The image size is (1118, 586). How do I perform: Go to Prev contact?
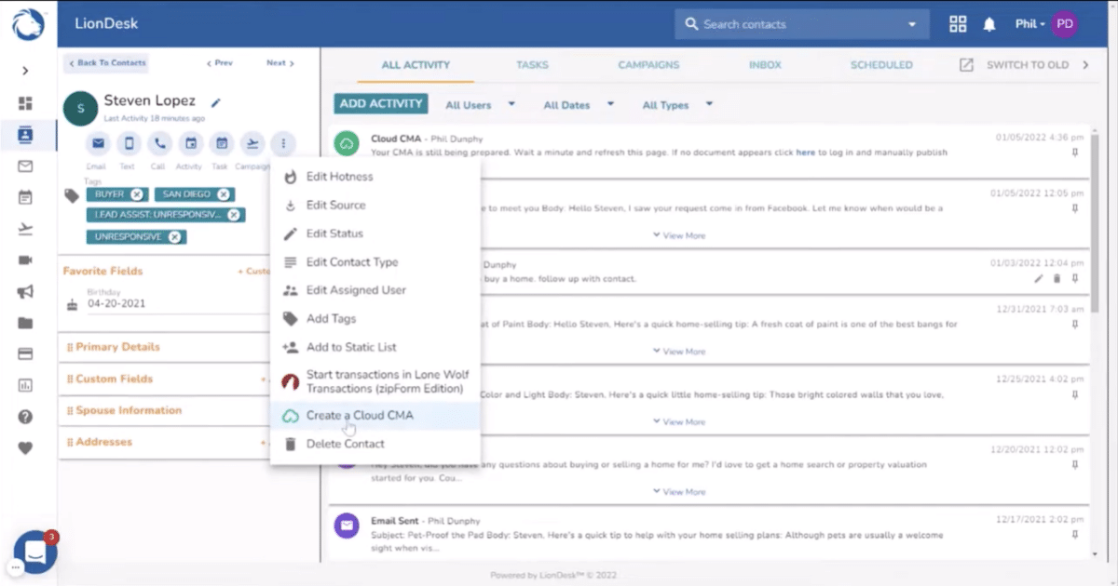(219, 63)
